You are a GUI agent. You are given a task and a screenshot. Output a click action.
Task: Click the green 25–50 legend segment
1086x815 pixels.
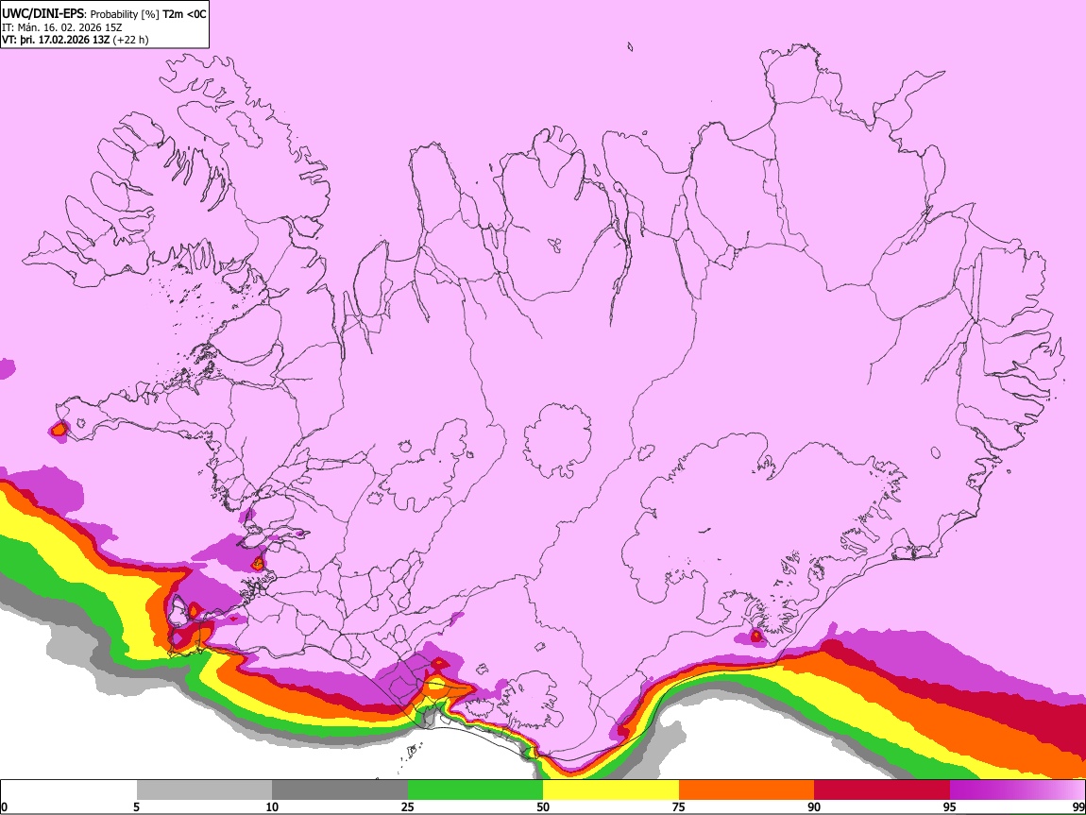click(x=475, y=790)
